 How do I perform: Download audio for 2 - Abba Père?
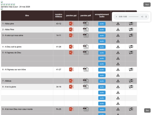[118, 30]
